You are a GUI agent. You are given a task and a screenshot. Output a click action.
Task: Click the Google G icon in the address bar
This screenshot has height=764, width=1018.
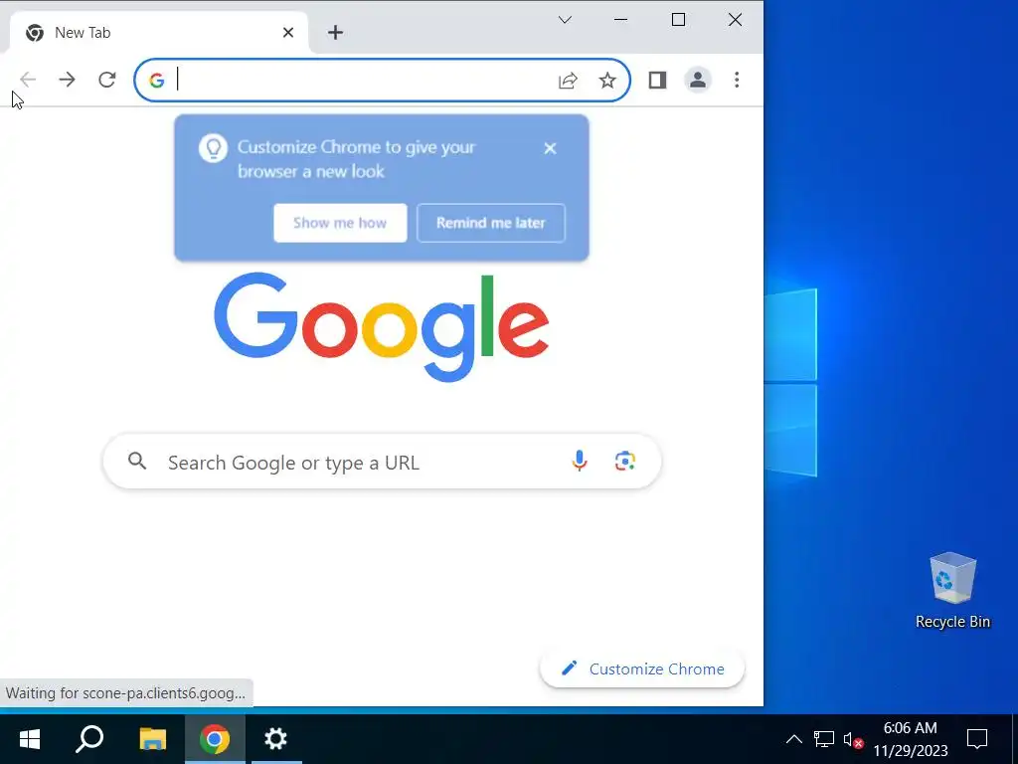point(156,81)
